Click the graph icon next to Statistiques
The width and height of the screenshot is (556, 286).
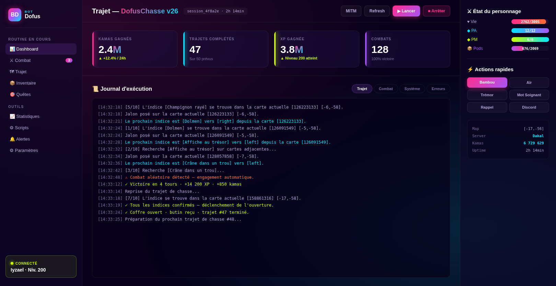12,116
